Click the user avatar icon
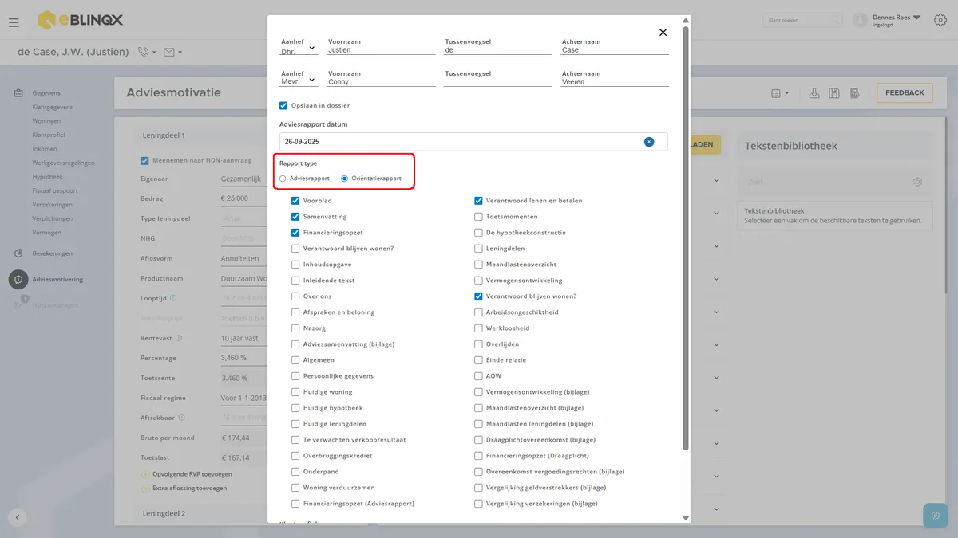 tap(860, 20)
